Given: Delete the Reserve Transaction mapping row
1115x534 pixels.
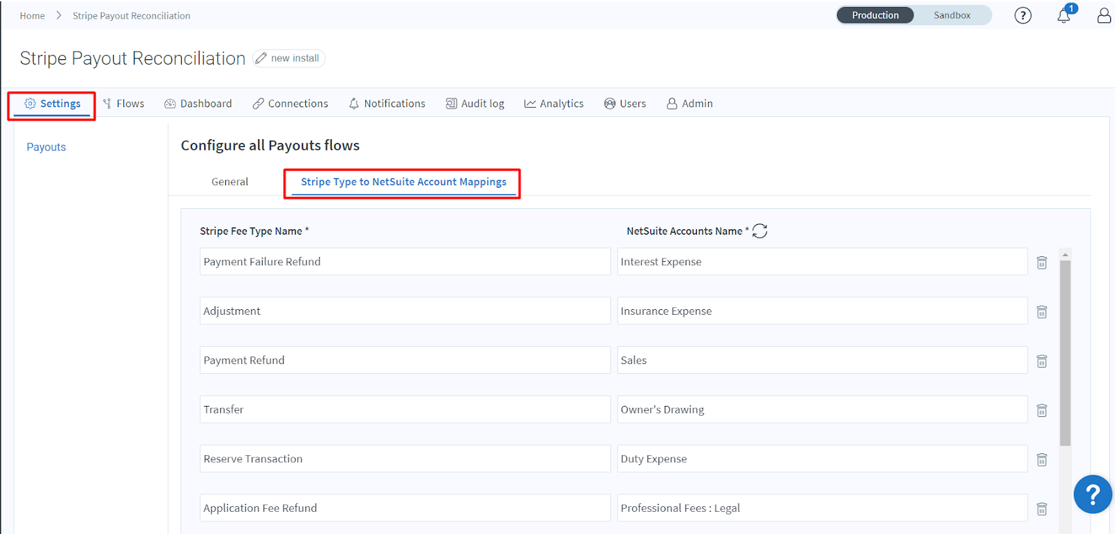Looking at the screenshot, I should (1042, 460).
